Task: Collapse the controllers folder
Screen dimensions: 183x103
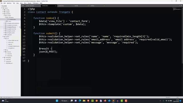Action: point(5,17)
